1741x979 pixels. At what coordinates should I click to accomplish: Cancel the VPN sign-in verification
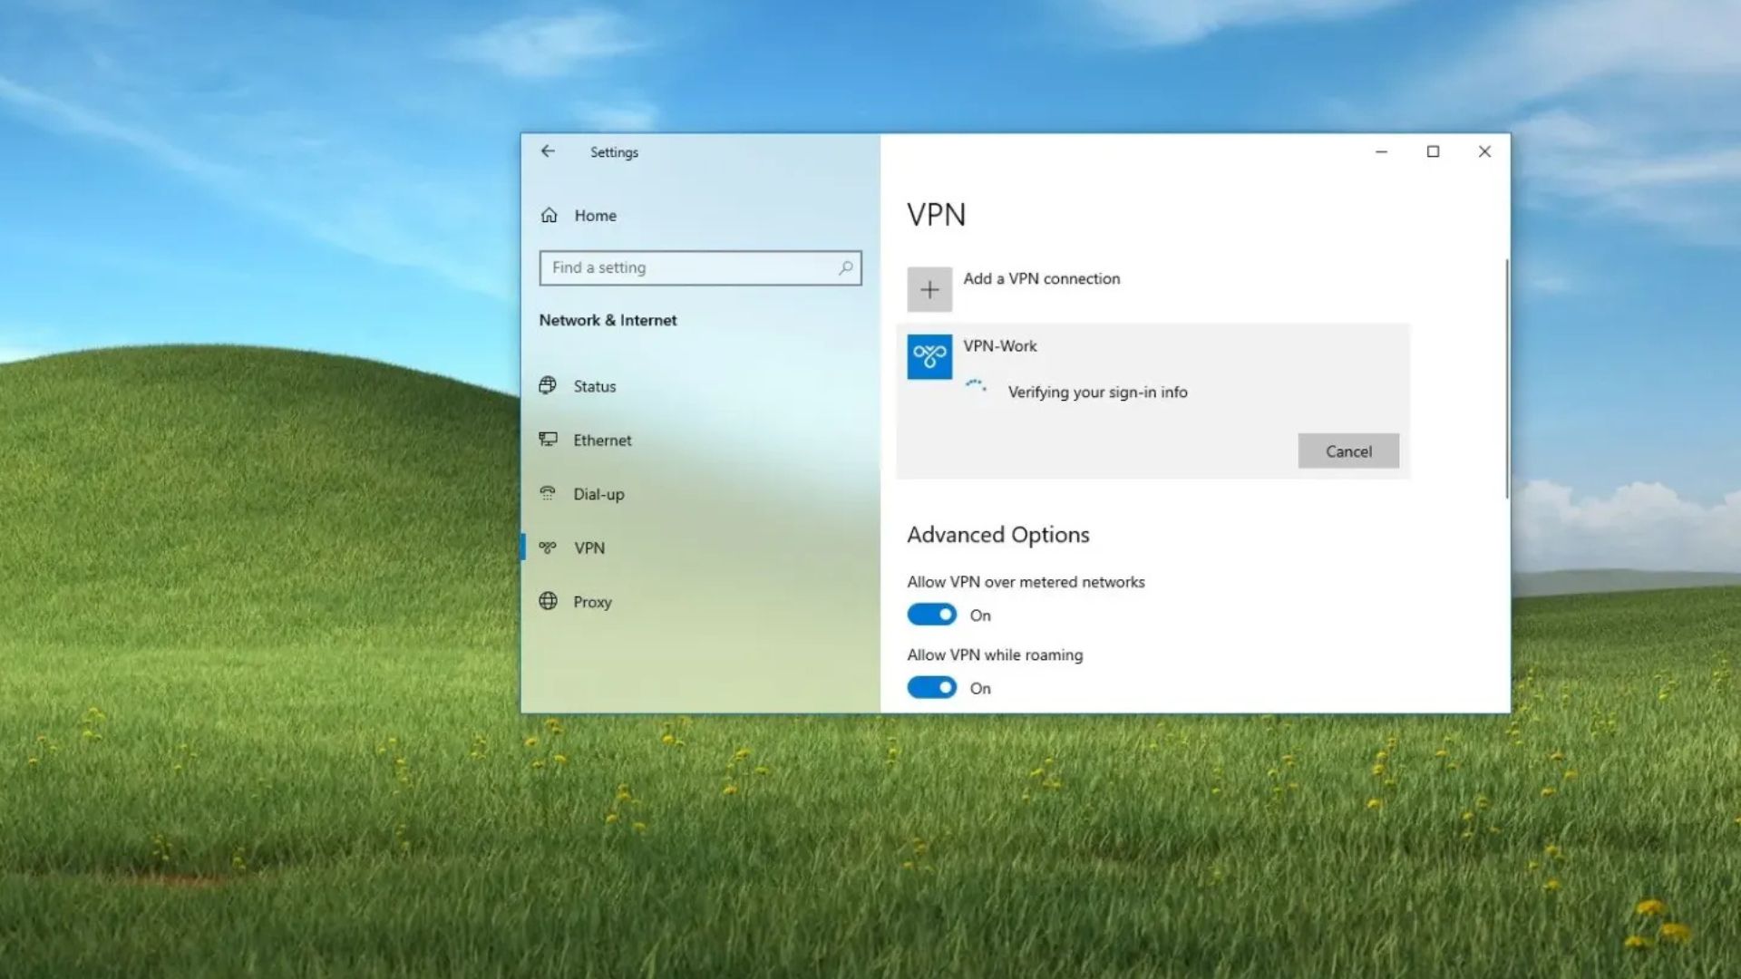coord(1348,451)
